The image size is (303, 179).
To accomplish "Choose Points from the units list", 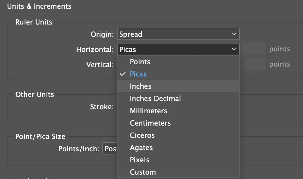I will pyautogui.click(x=178, y=62).
